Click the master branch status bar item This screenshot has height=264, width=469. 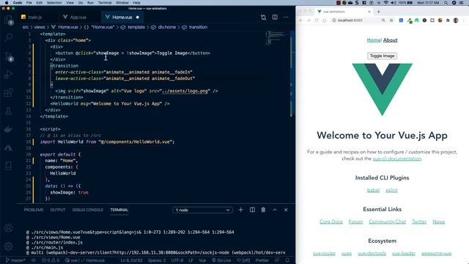[x=15, y=260]
